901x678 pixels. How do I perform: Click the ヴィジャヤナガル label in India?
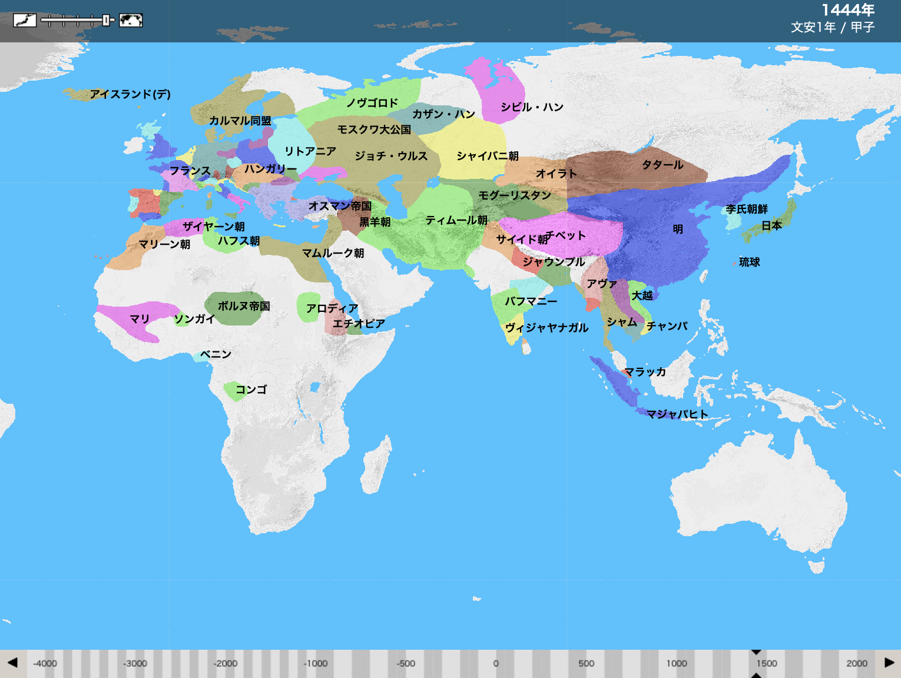tap(546, 328)
